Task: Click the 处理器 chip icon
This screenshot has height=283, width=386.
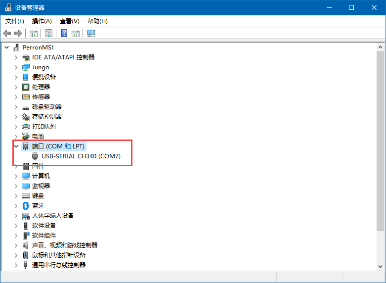Action: 26,87
